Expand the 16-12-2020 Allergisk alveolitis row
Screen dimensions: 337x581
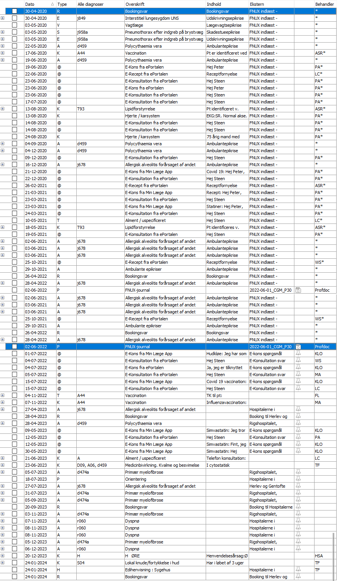[x=3, y=165]
